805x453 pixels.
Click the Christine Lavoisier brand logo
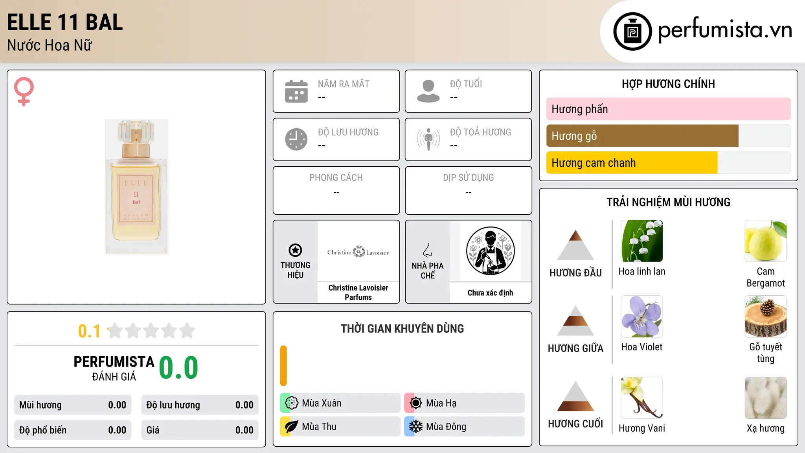(x=358, y=252)
